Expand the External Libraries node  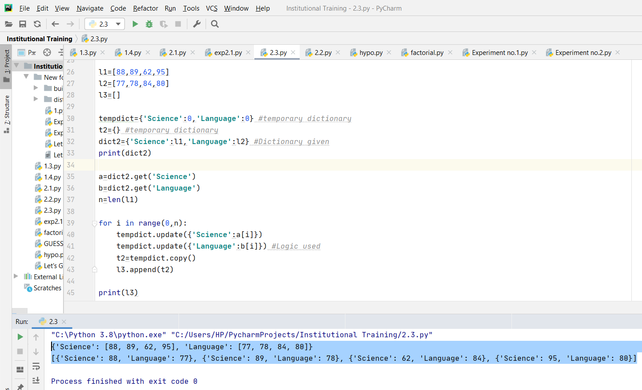point(16,277)
